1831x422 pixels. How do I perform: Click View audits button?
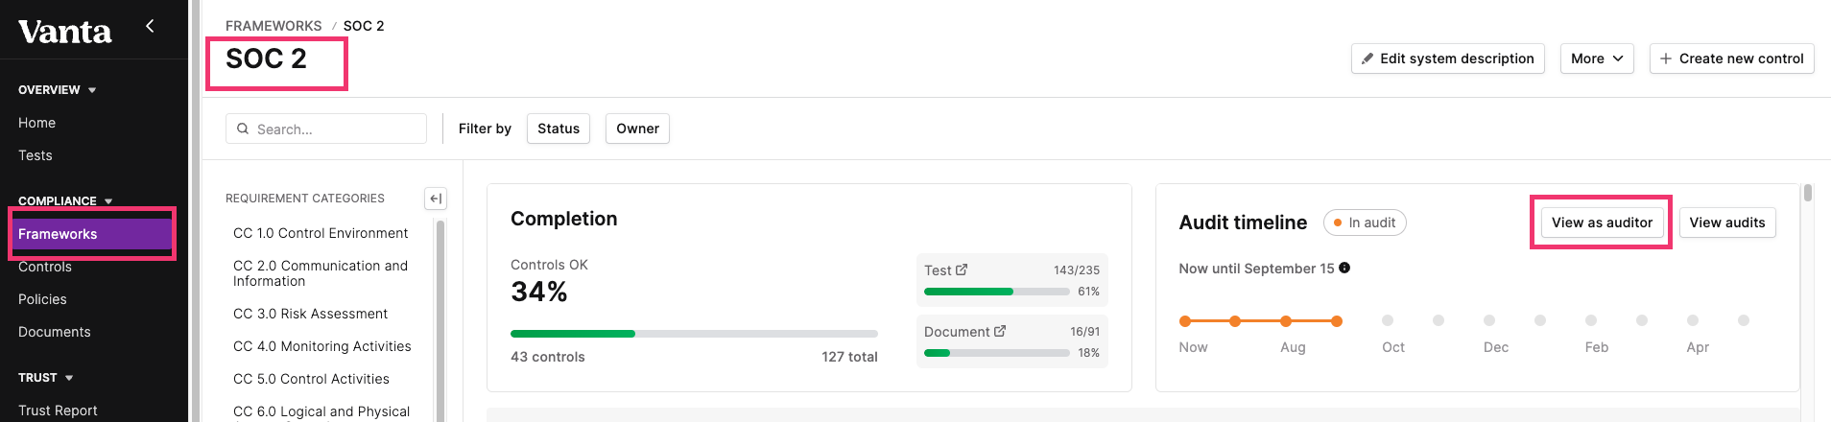tap(1727, 223)
